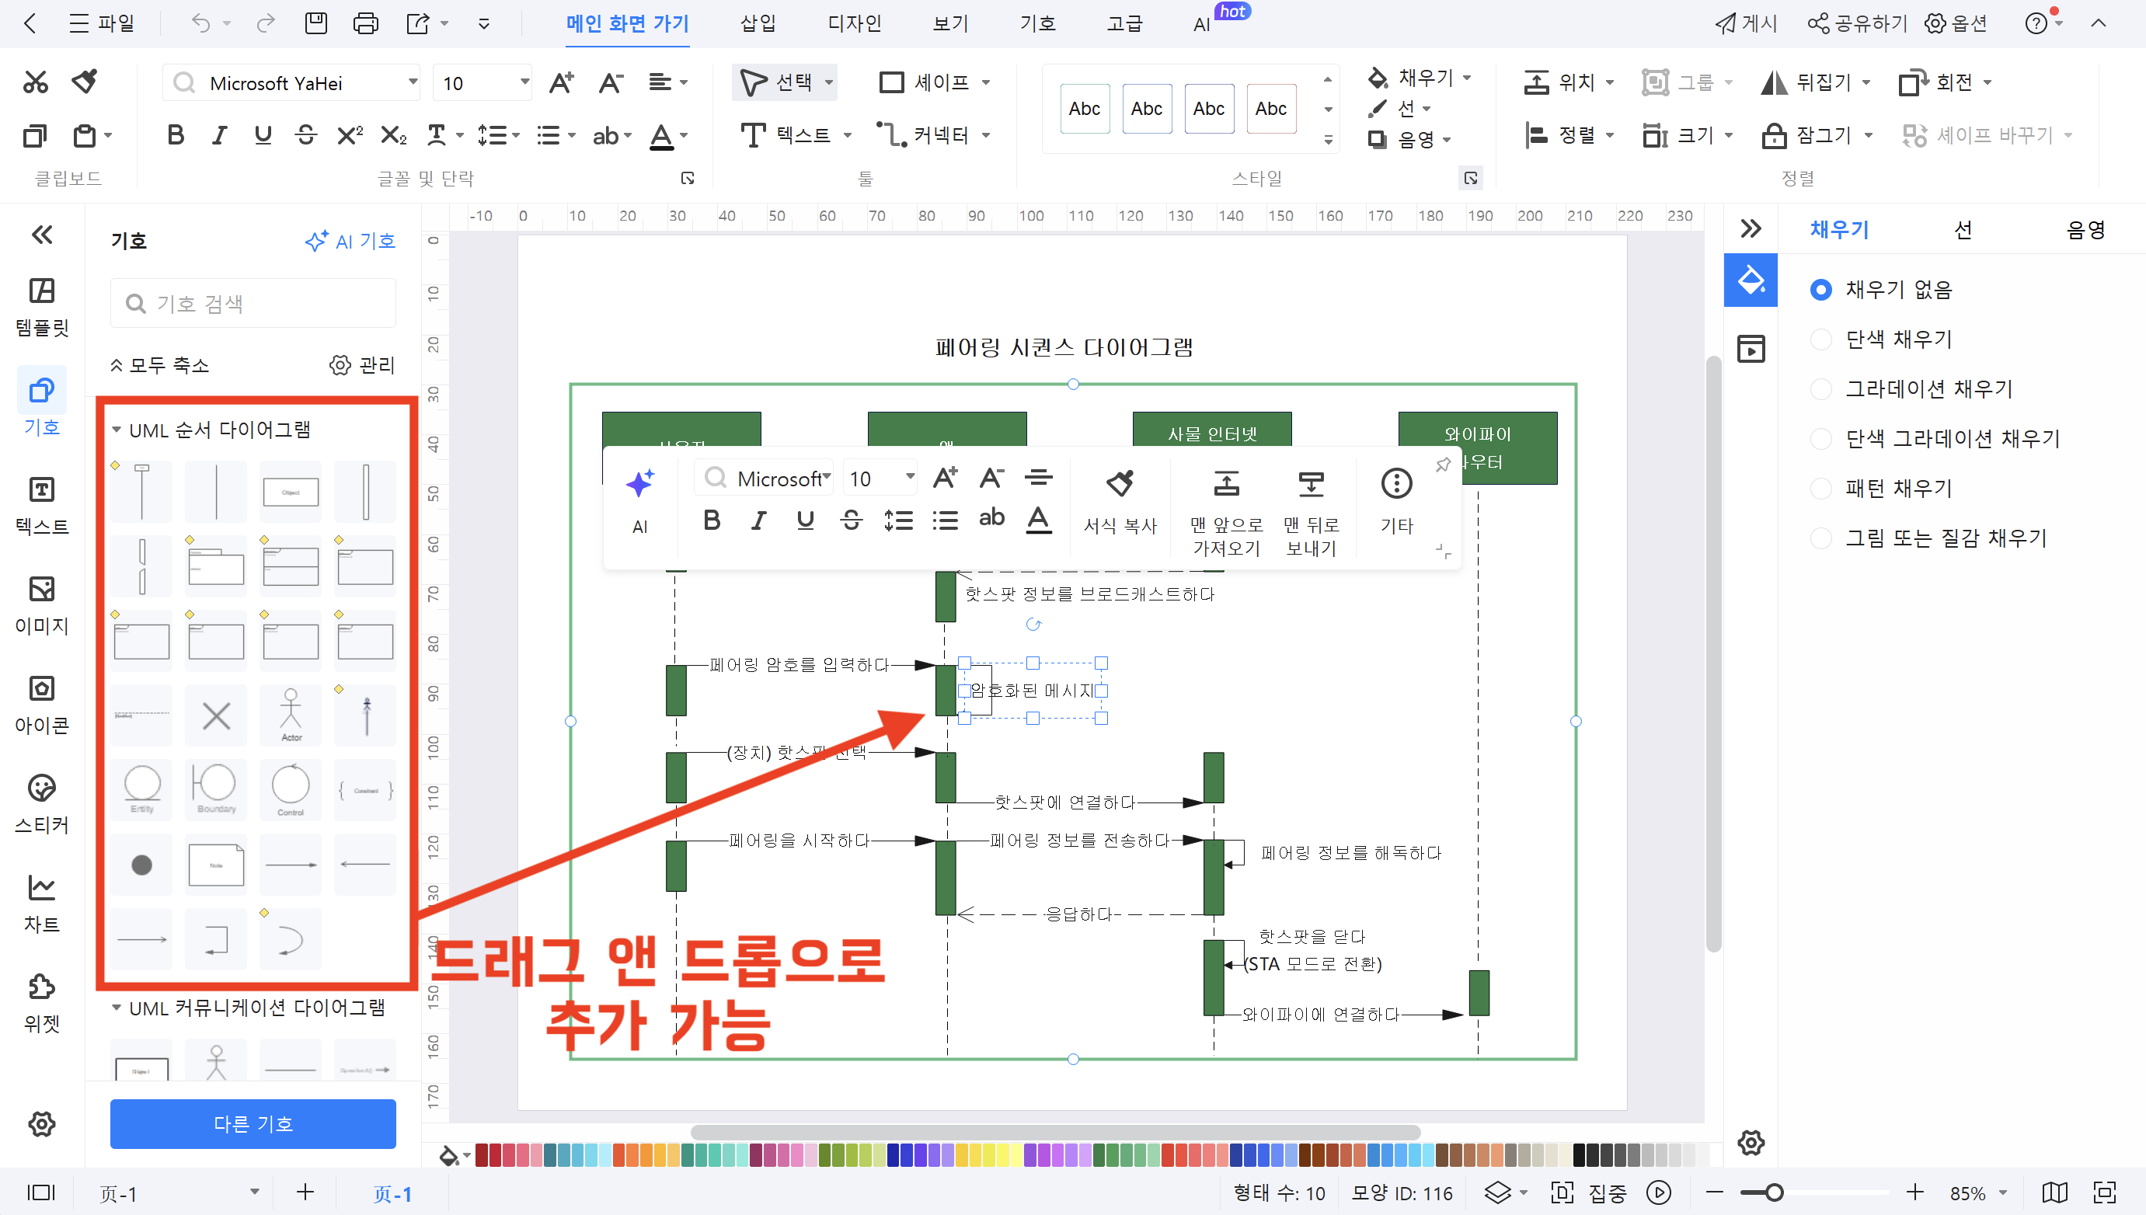Switch to the 선 tab in the right panel
Viewport: 2146px width, 1215px height.
coord(1964,228)
